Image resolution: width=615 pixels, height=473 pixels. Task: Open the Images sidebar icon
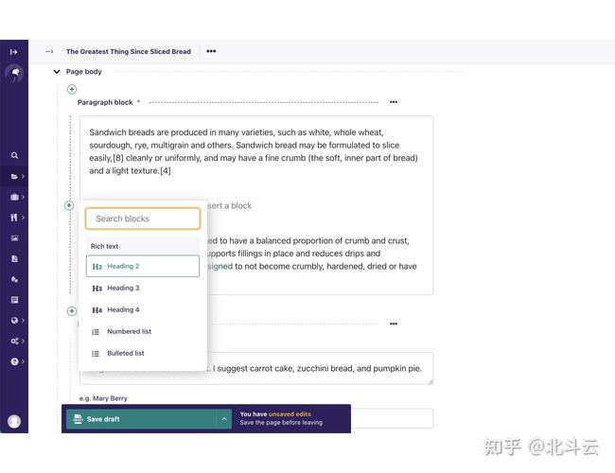point(14,238)
